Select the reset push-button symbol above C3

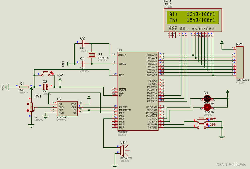(x=46, y=74)
